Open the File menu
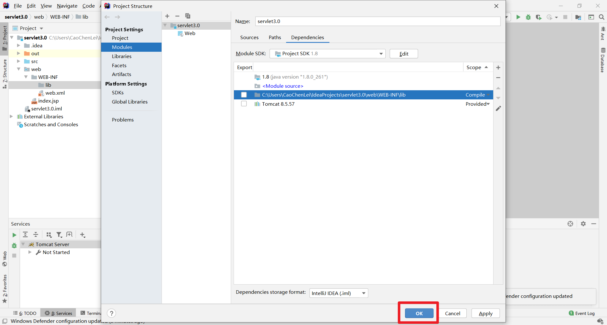 (x=18, y=6)
